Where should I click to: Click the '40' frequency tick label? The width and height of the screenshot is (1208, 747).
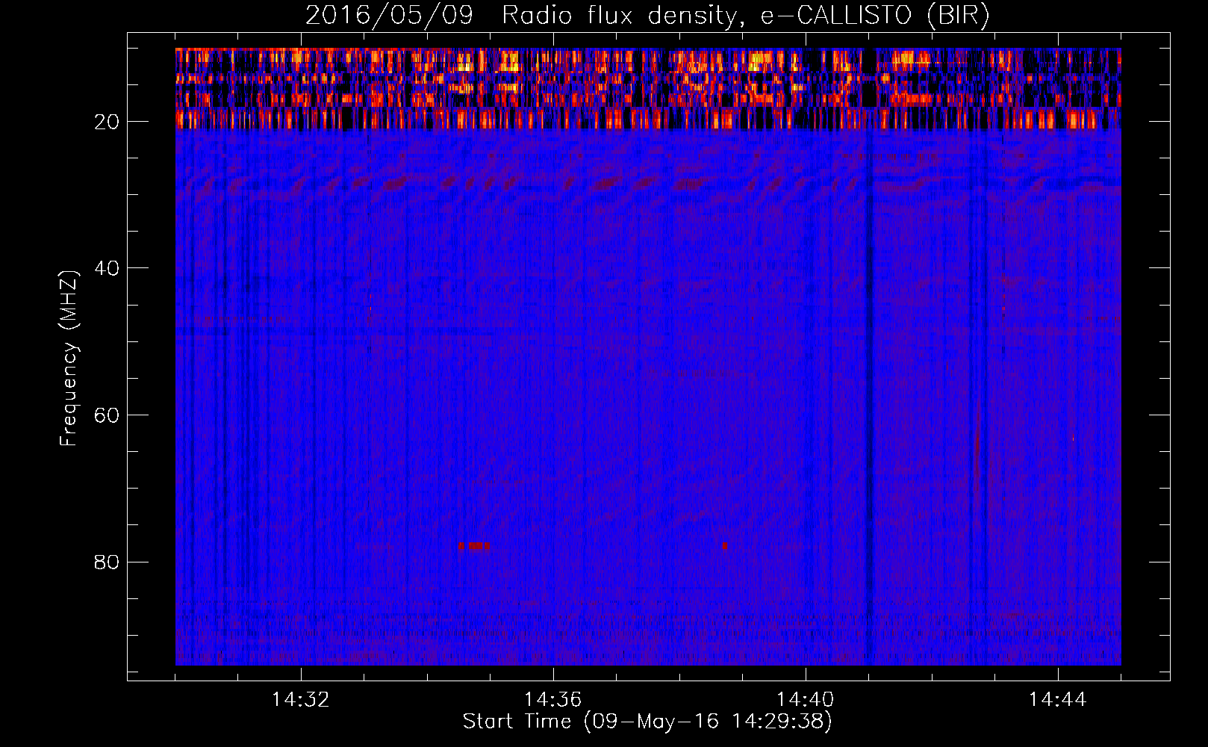click(x=108, y=268)
